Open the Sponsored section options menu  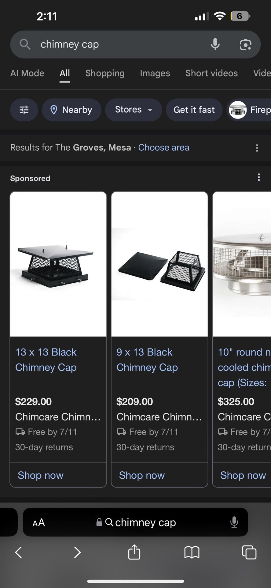pyautogui.click(x=259, y=177)
